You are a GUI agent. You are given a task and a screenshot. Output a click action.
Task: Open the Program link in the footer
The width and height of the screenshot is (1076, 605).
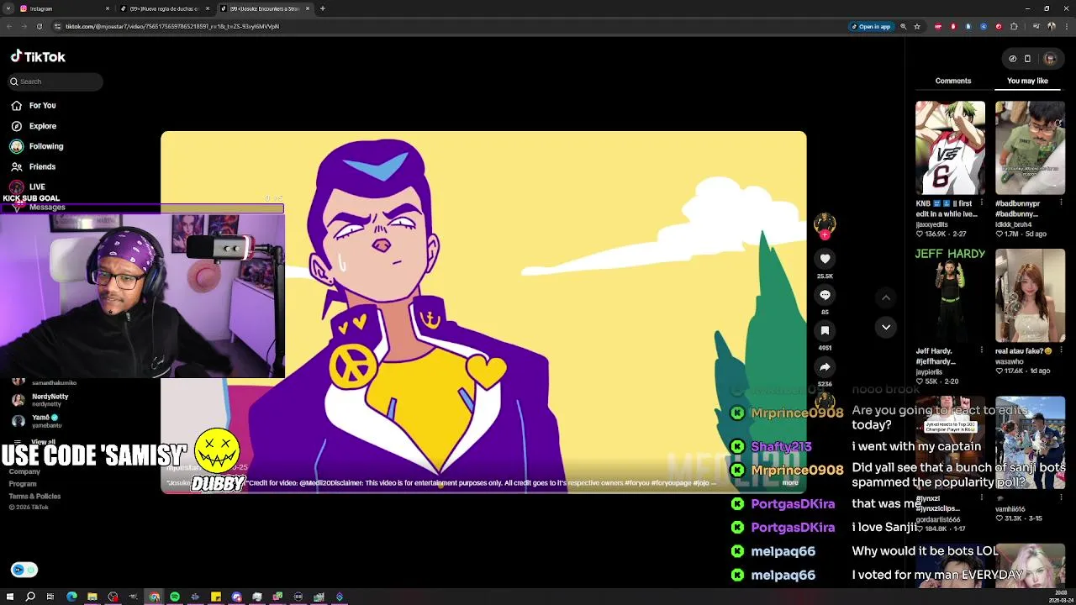click(x=23, y=484)
